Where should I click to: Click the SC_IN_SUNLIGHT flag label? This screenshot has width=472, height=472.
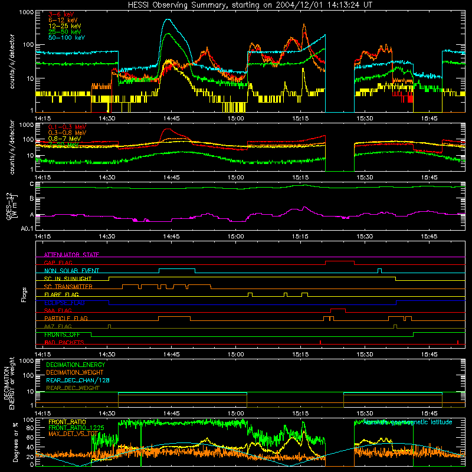point(68,278)
